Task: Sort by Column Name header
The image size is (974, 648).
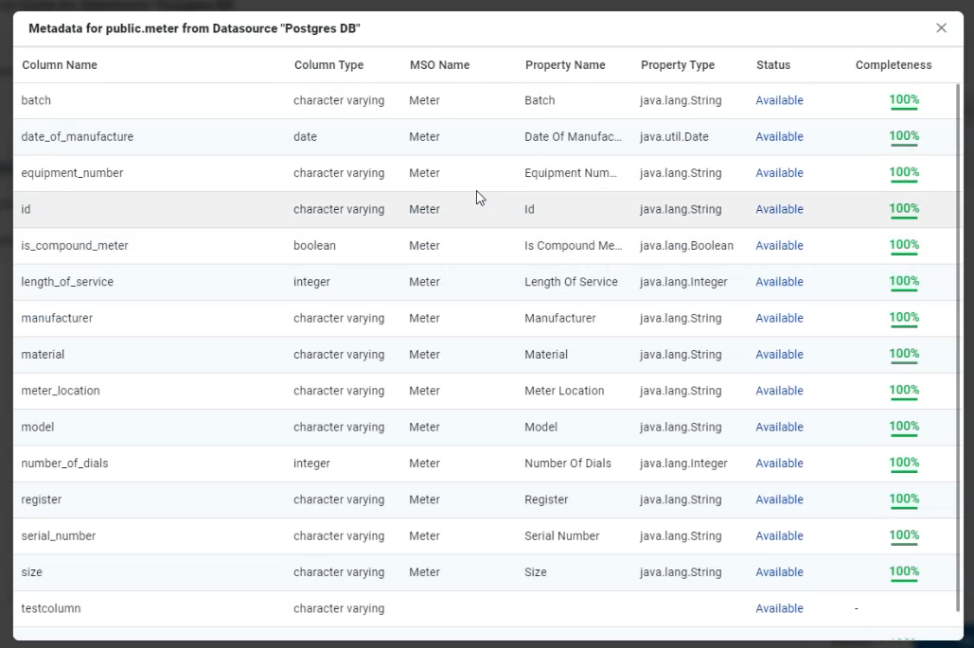Action: 60,65
